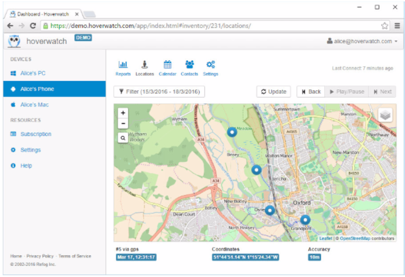Viewport: 405px width, 277px height.
Task: Open the Contacts people icon
Action: [x=189, y=65]
